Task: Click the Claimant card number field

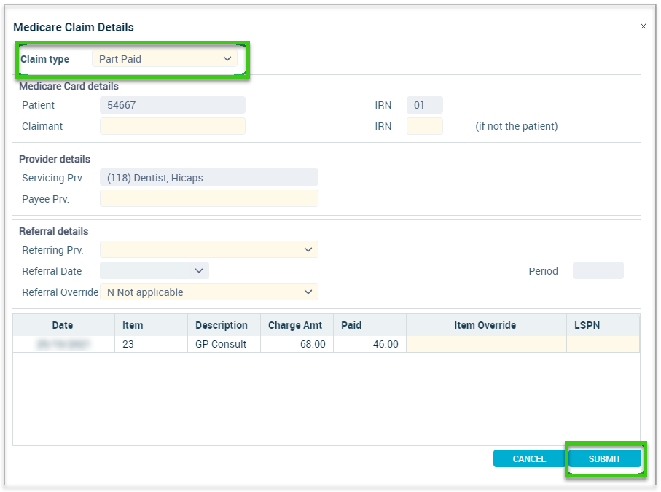Action: pyautogui.click(x=173, y=126)
